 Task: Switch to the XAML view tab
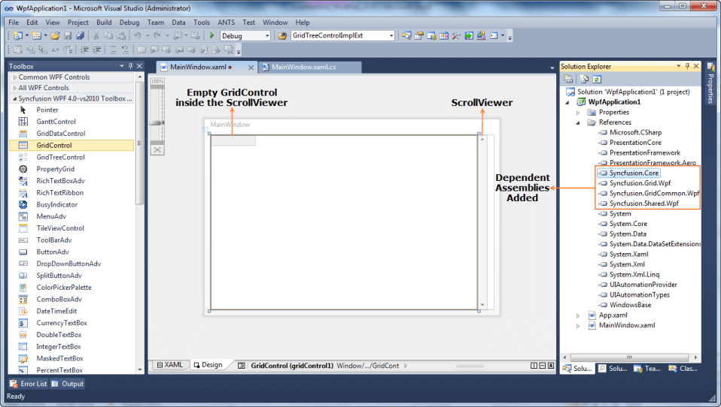pos(169,365)
